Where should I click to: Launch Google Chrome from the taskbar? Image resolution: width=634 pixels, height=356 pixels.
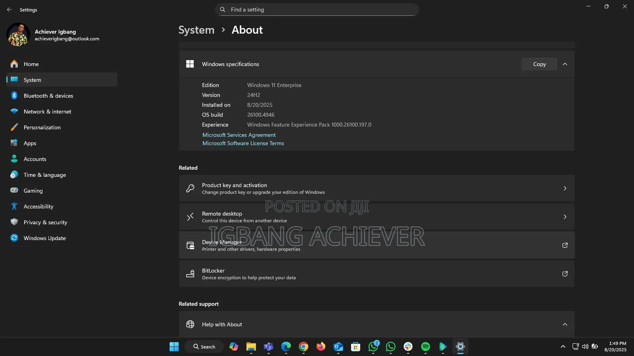tap(304, 347)
